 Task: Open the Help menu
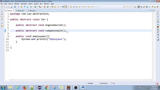(x=52, y=4)
